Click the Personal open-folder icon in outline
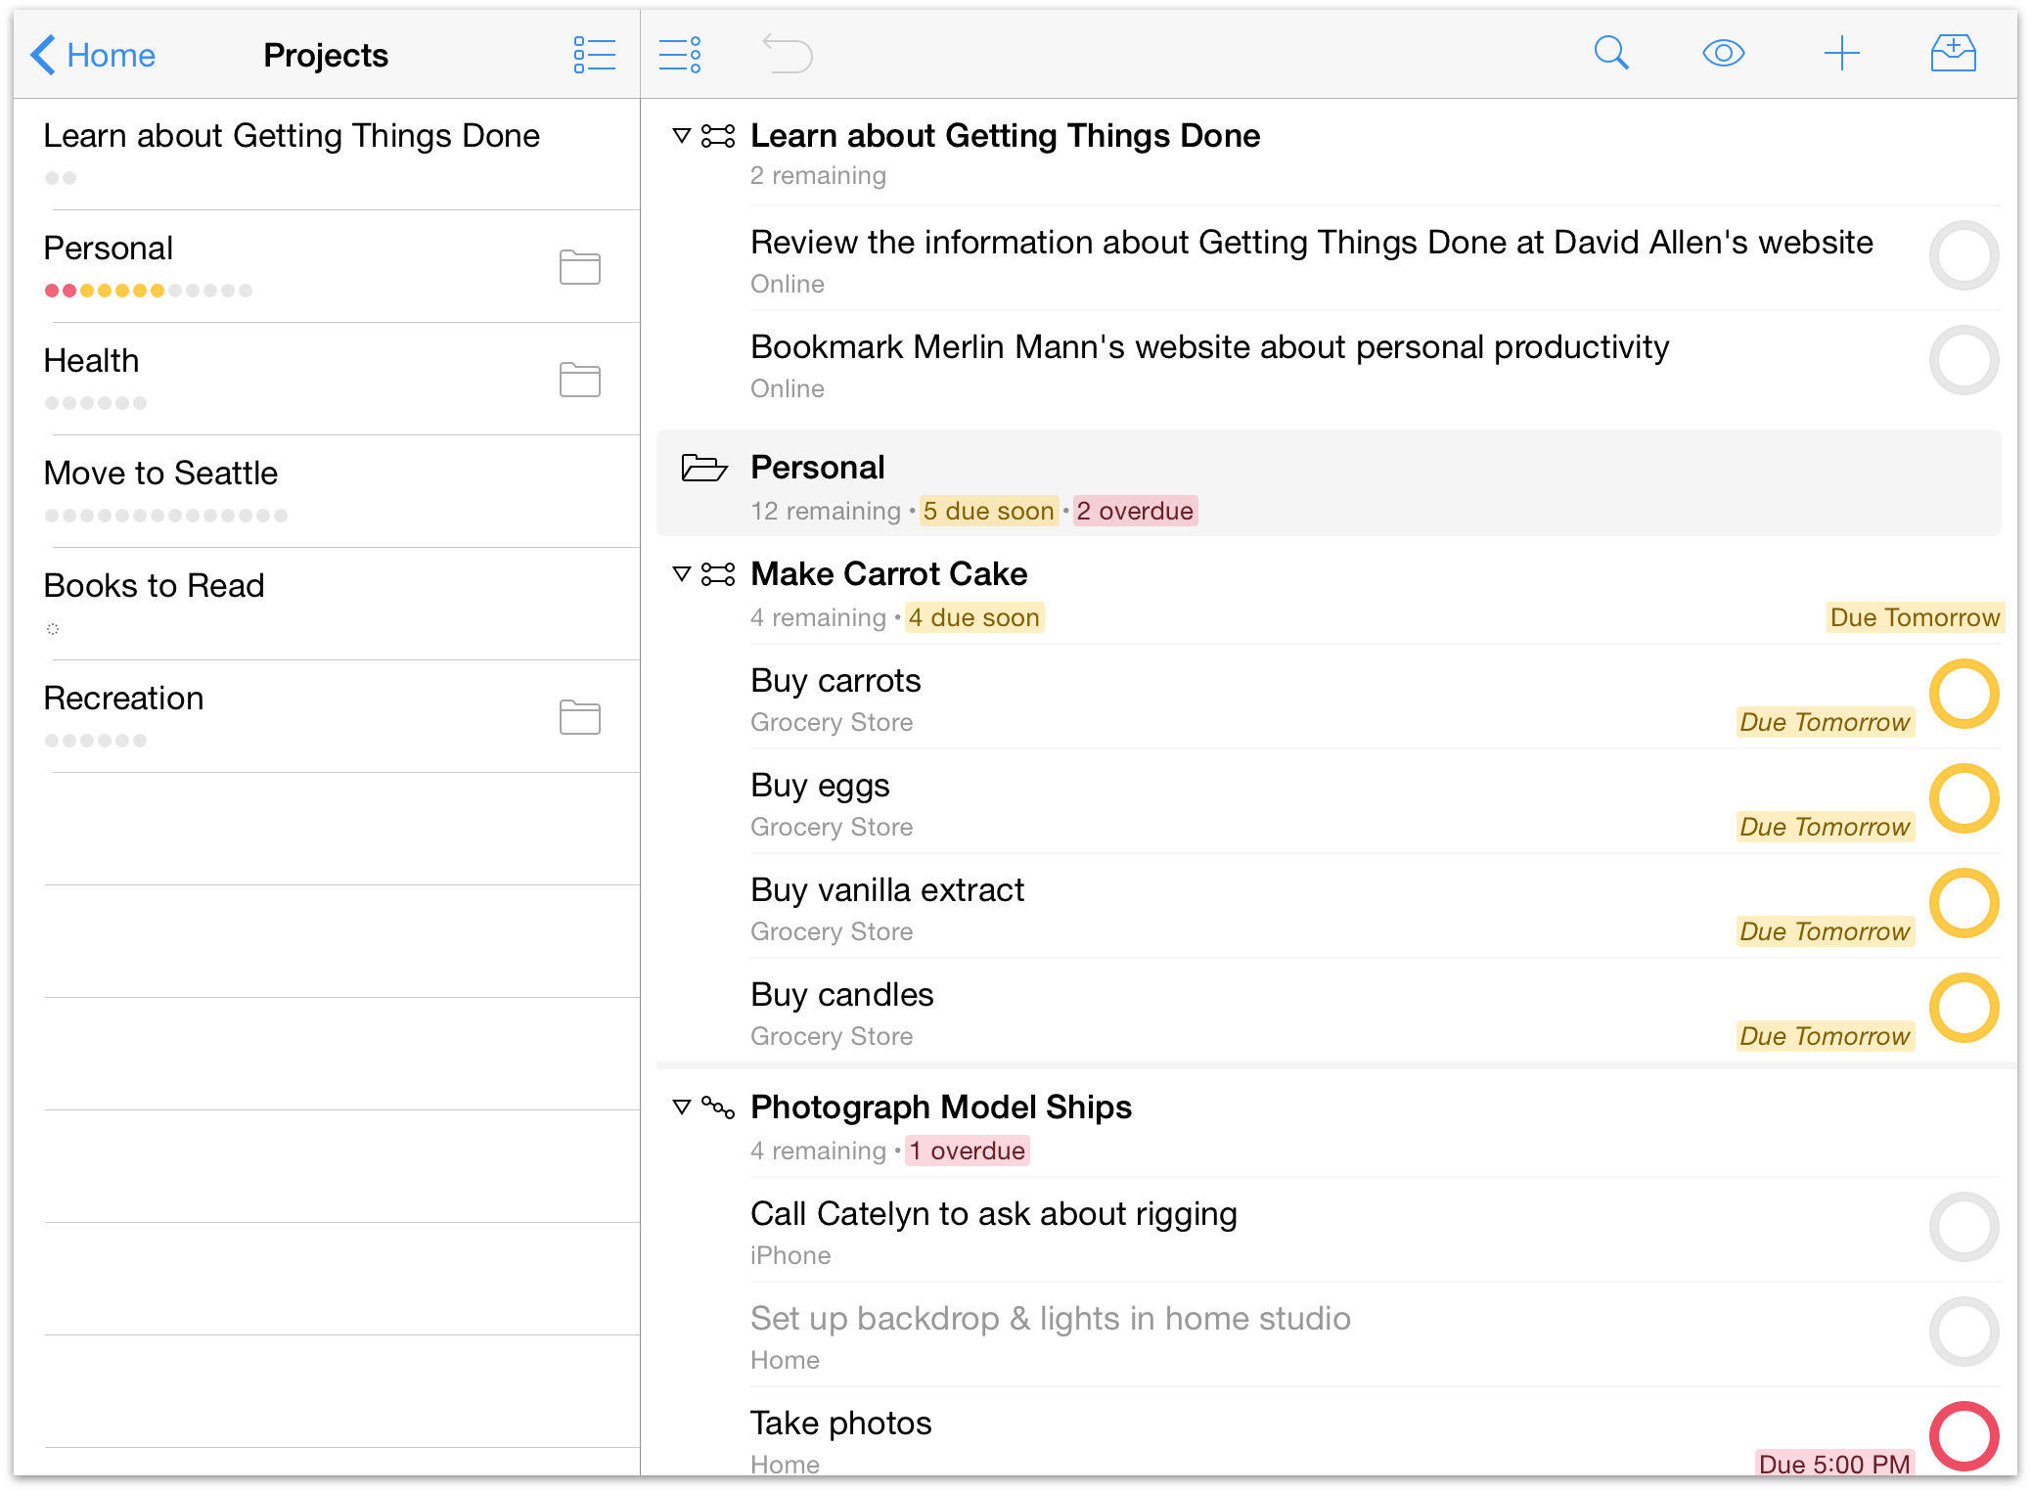This screenshot has width=2031, height=1491. (703, 468)
